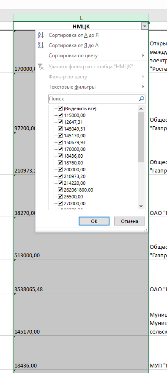Uncheck the 262061800,00 checkbox
The image size is (167, 373).
click(x=60, y=190)
